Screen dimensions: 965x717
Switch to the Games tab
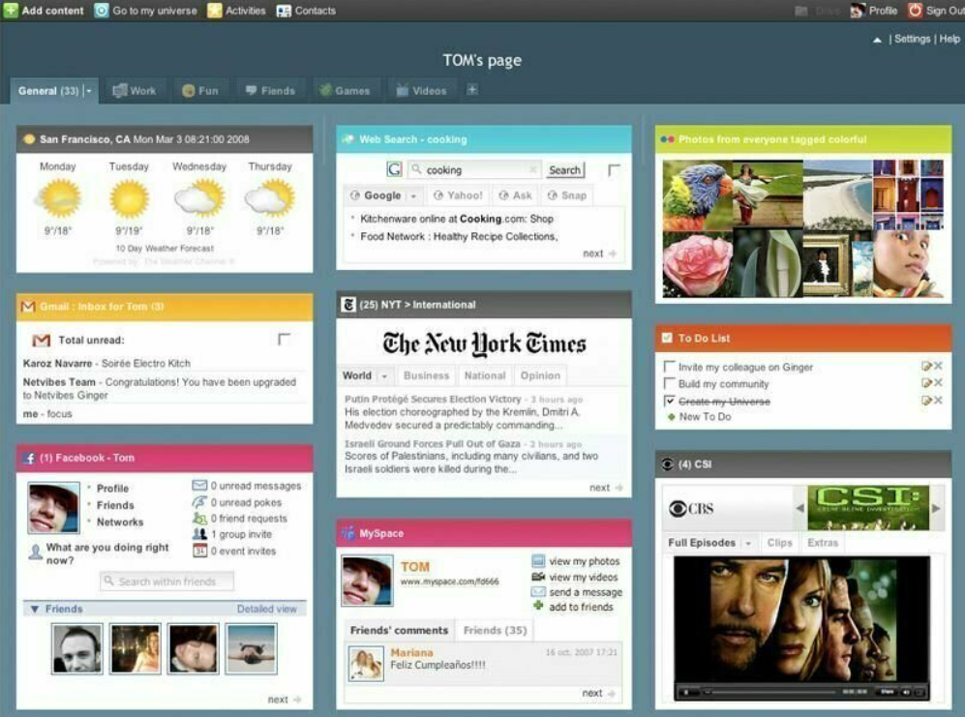[345, 90]
